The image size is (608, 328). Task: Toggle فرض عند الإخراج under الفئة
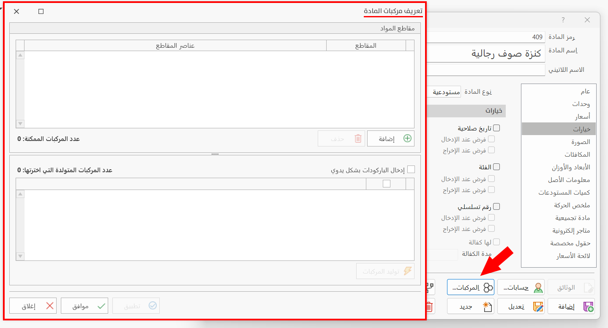[x=491, y=190]
